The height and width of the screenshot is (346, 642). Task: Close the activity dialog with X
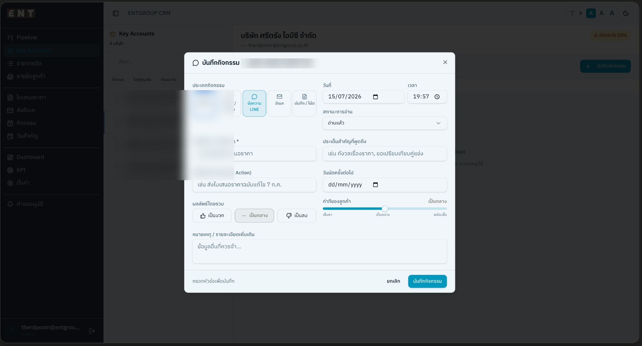445,62
